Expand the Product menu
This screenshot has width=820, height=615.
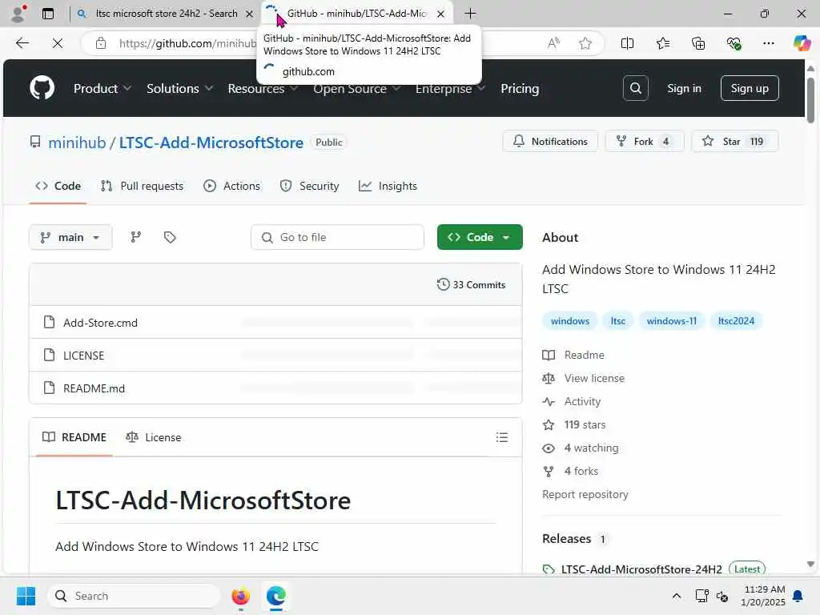point(102,88)
